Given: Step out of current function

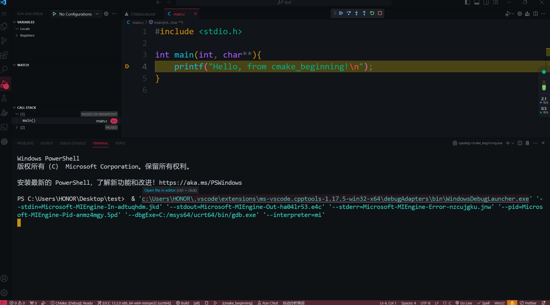Looking at the screenshot, I should tap(364, 13).
